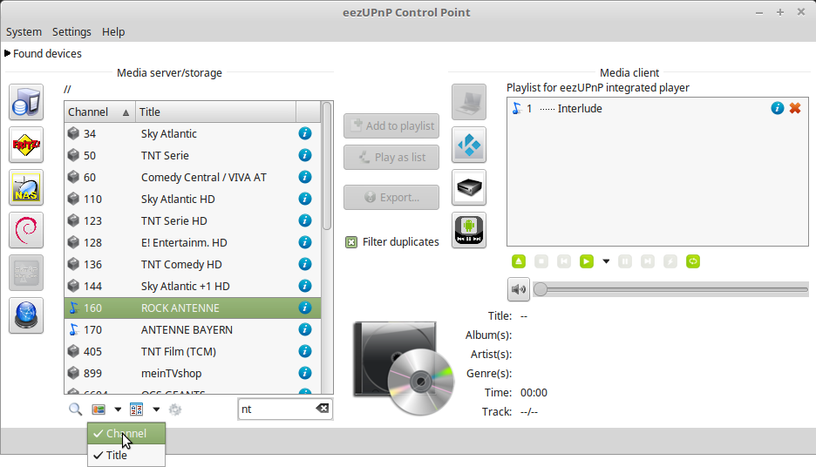Open the Settings menu

point(71,31)
